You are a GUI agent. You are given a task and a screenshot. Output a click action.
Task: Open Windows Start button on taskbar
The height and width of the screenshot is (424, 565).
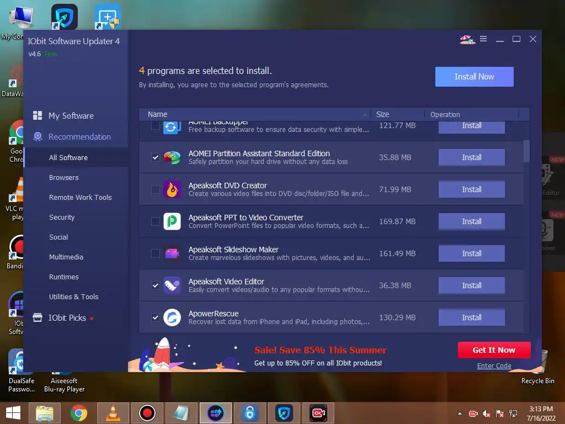(x=13, y=413)
